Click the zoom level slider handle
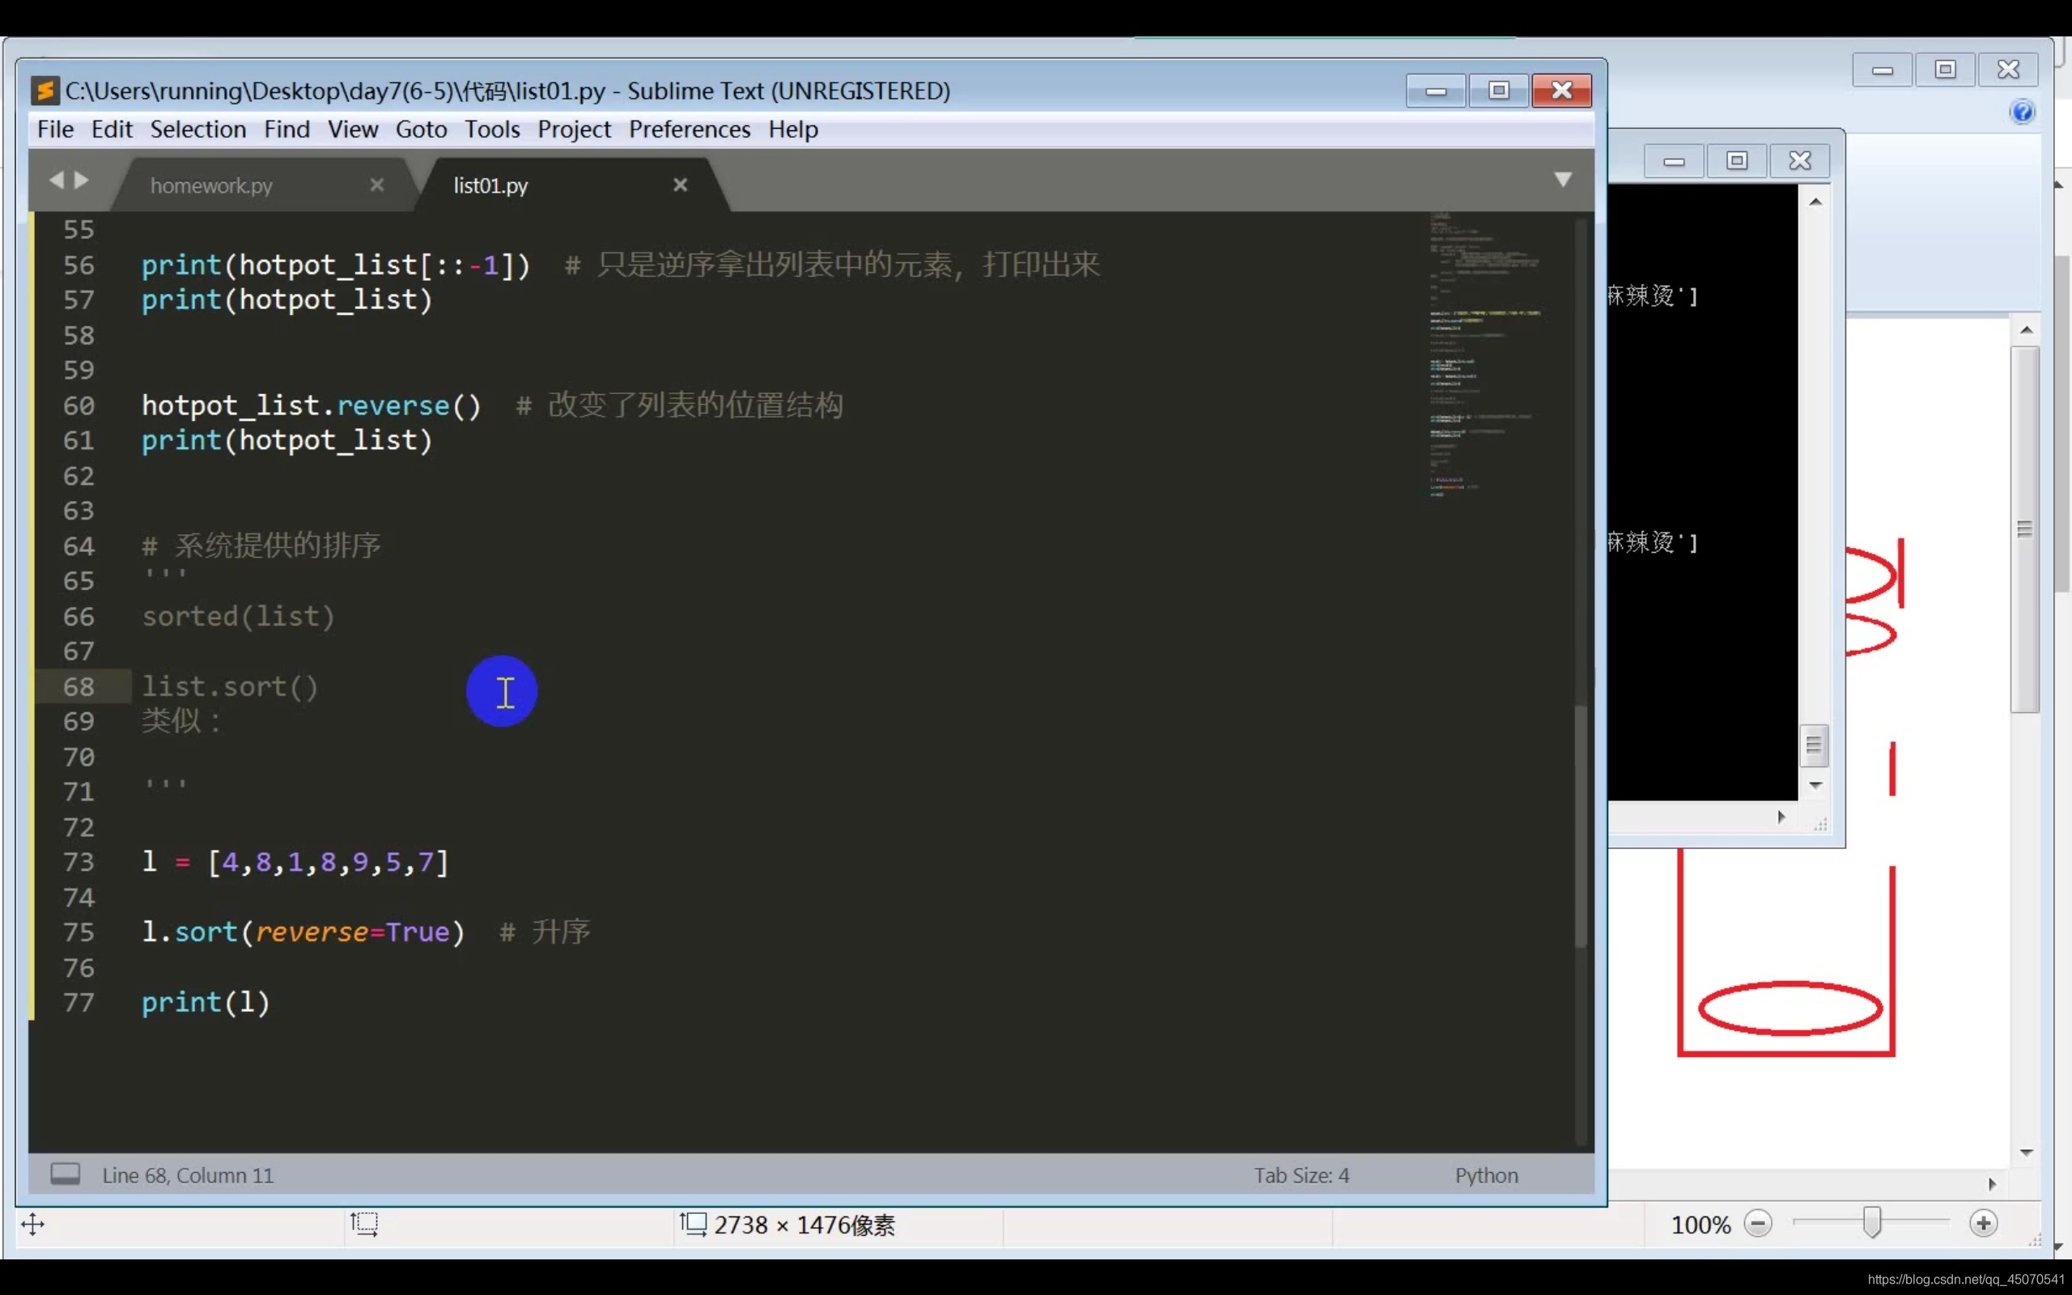This screenshot has width=2072, height=1295. 1873,1223
